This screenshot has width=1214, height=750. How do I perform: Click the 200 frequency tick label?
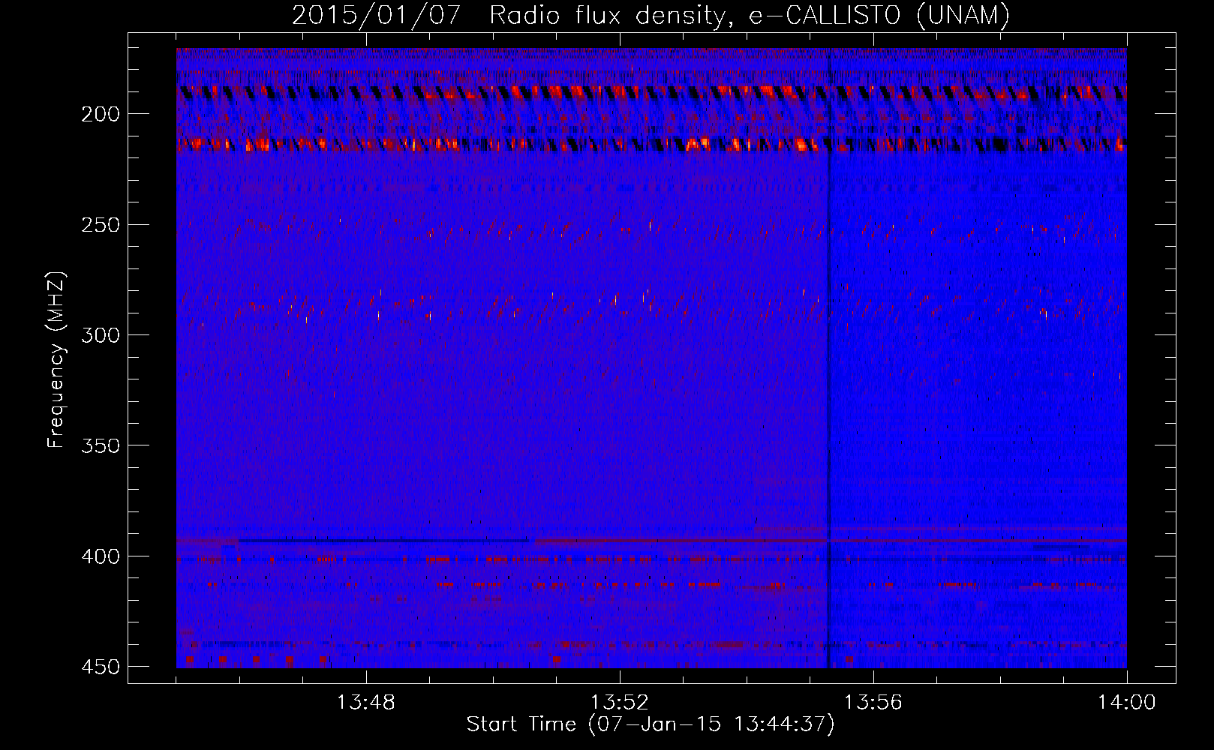tap(100, 114)
